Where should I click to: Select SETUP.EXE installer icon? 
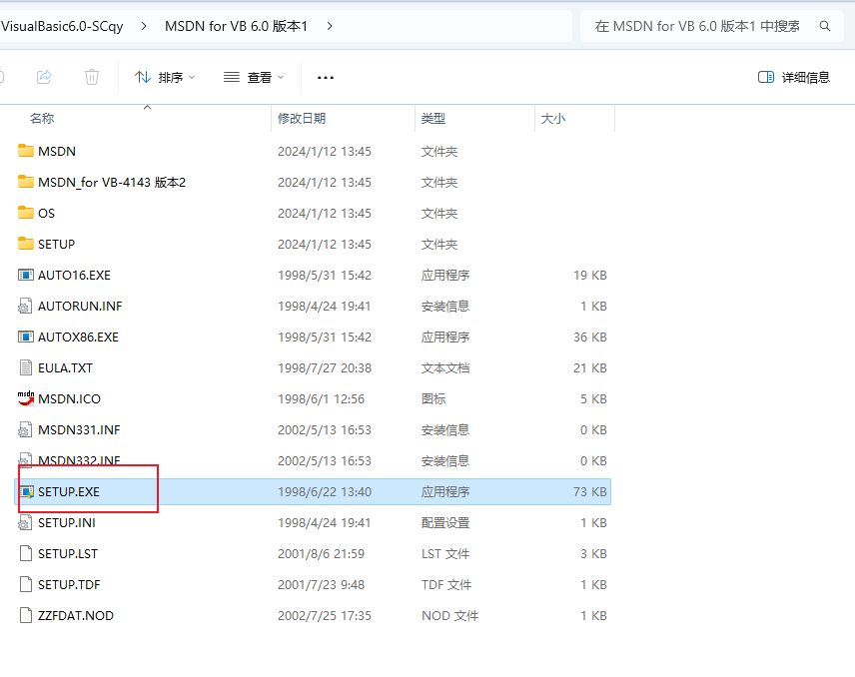click(26, 491)
